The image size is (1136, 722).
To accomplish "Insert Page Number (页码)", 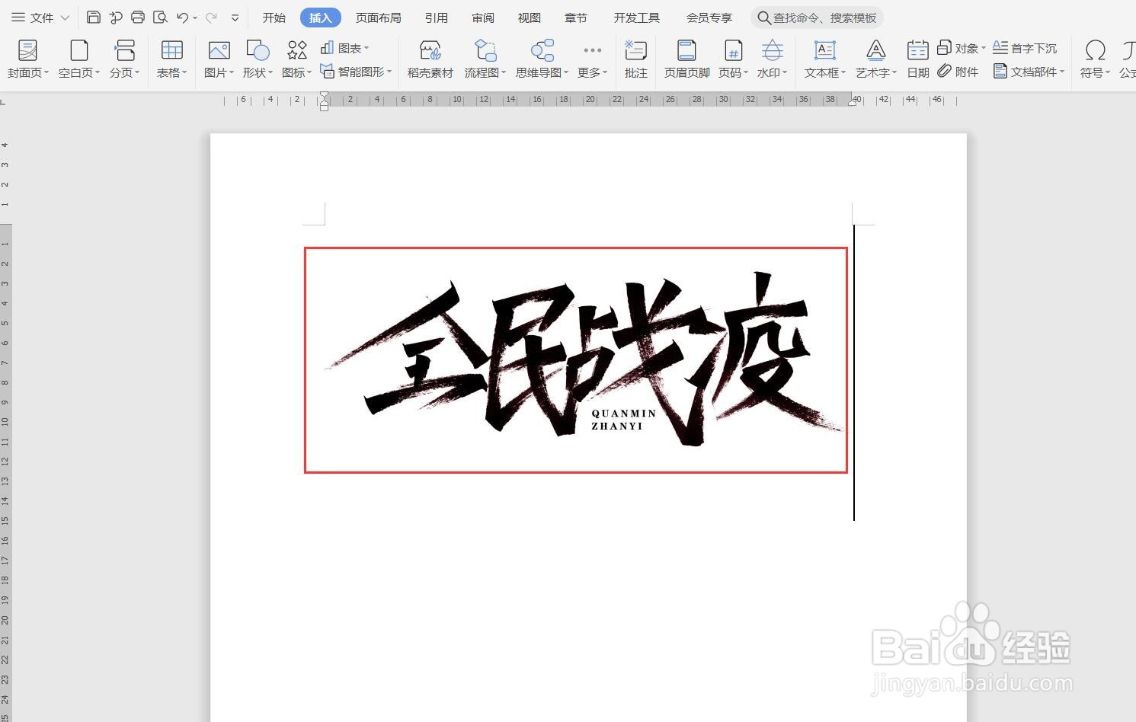I will [733, 59].
